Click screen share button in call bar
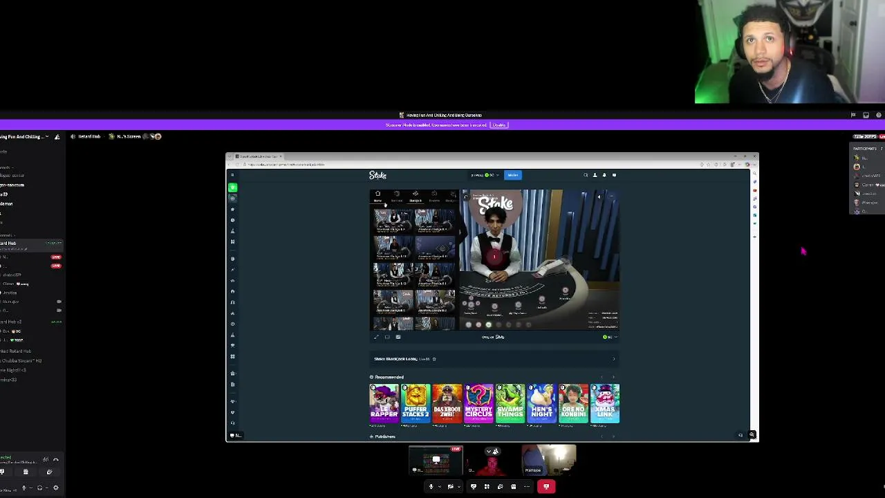 point(474,487)
